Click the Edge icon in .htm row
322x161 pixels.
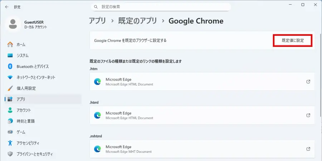(97, 82)
